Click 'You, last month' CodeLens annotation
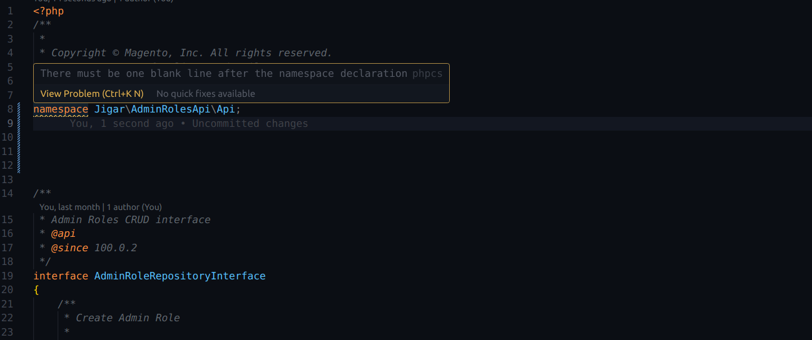This screenshot has width=812, height=340. (69, 207)
